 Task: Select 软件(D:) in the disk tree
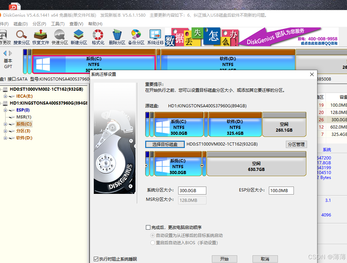[x=24, y=138]
